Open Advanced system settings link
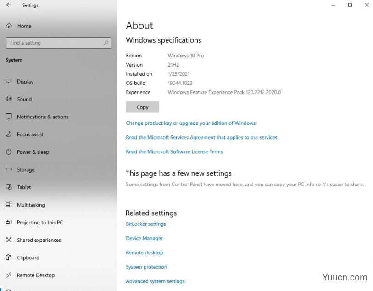The image size is (373, 291). (x=155, y=281)
